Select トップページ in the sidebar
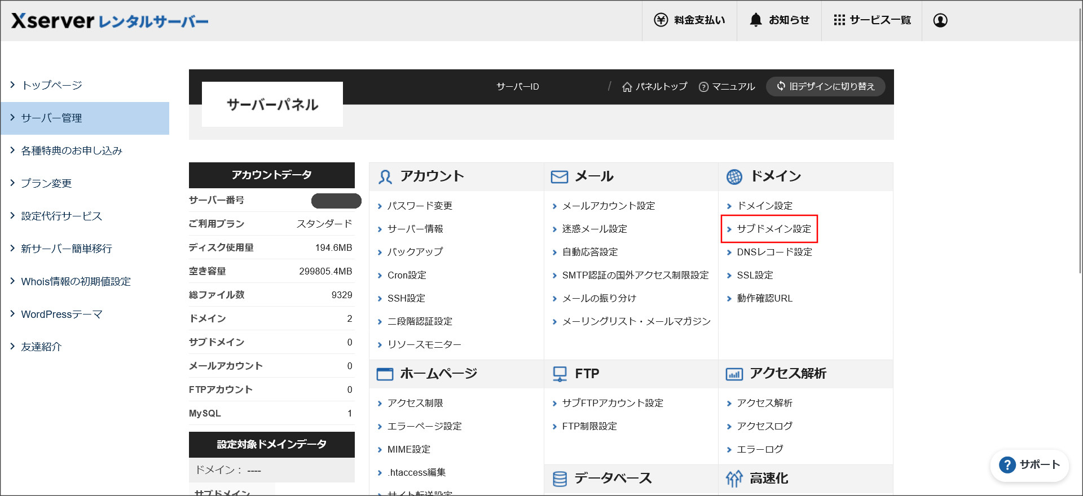The image size is (1083, 496). tap(85, 85)
